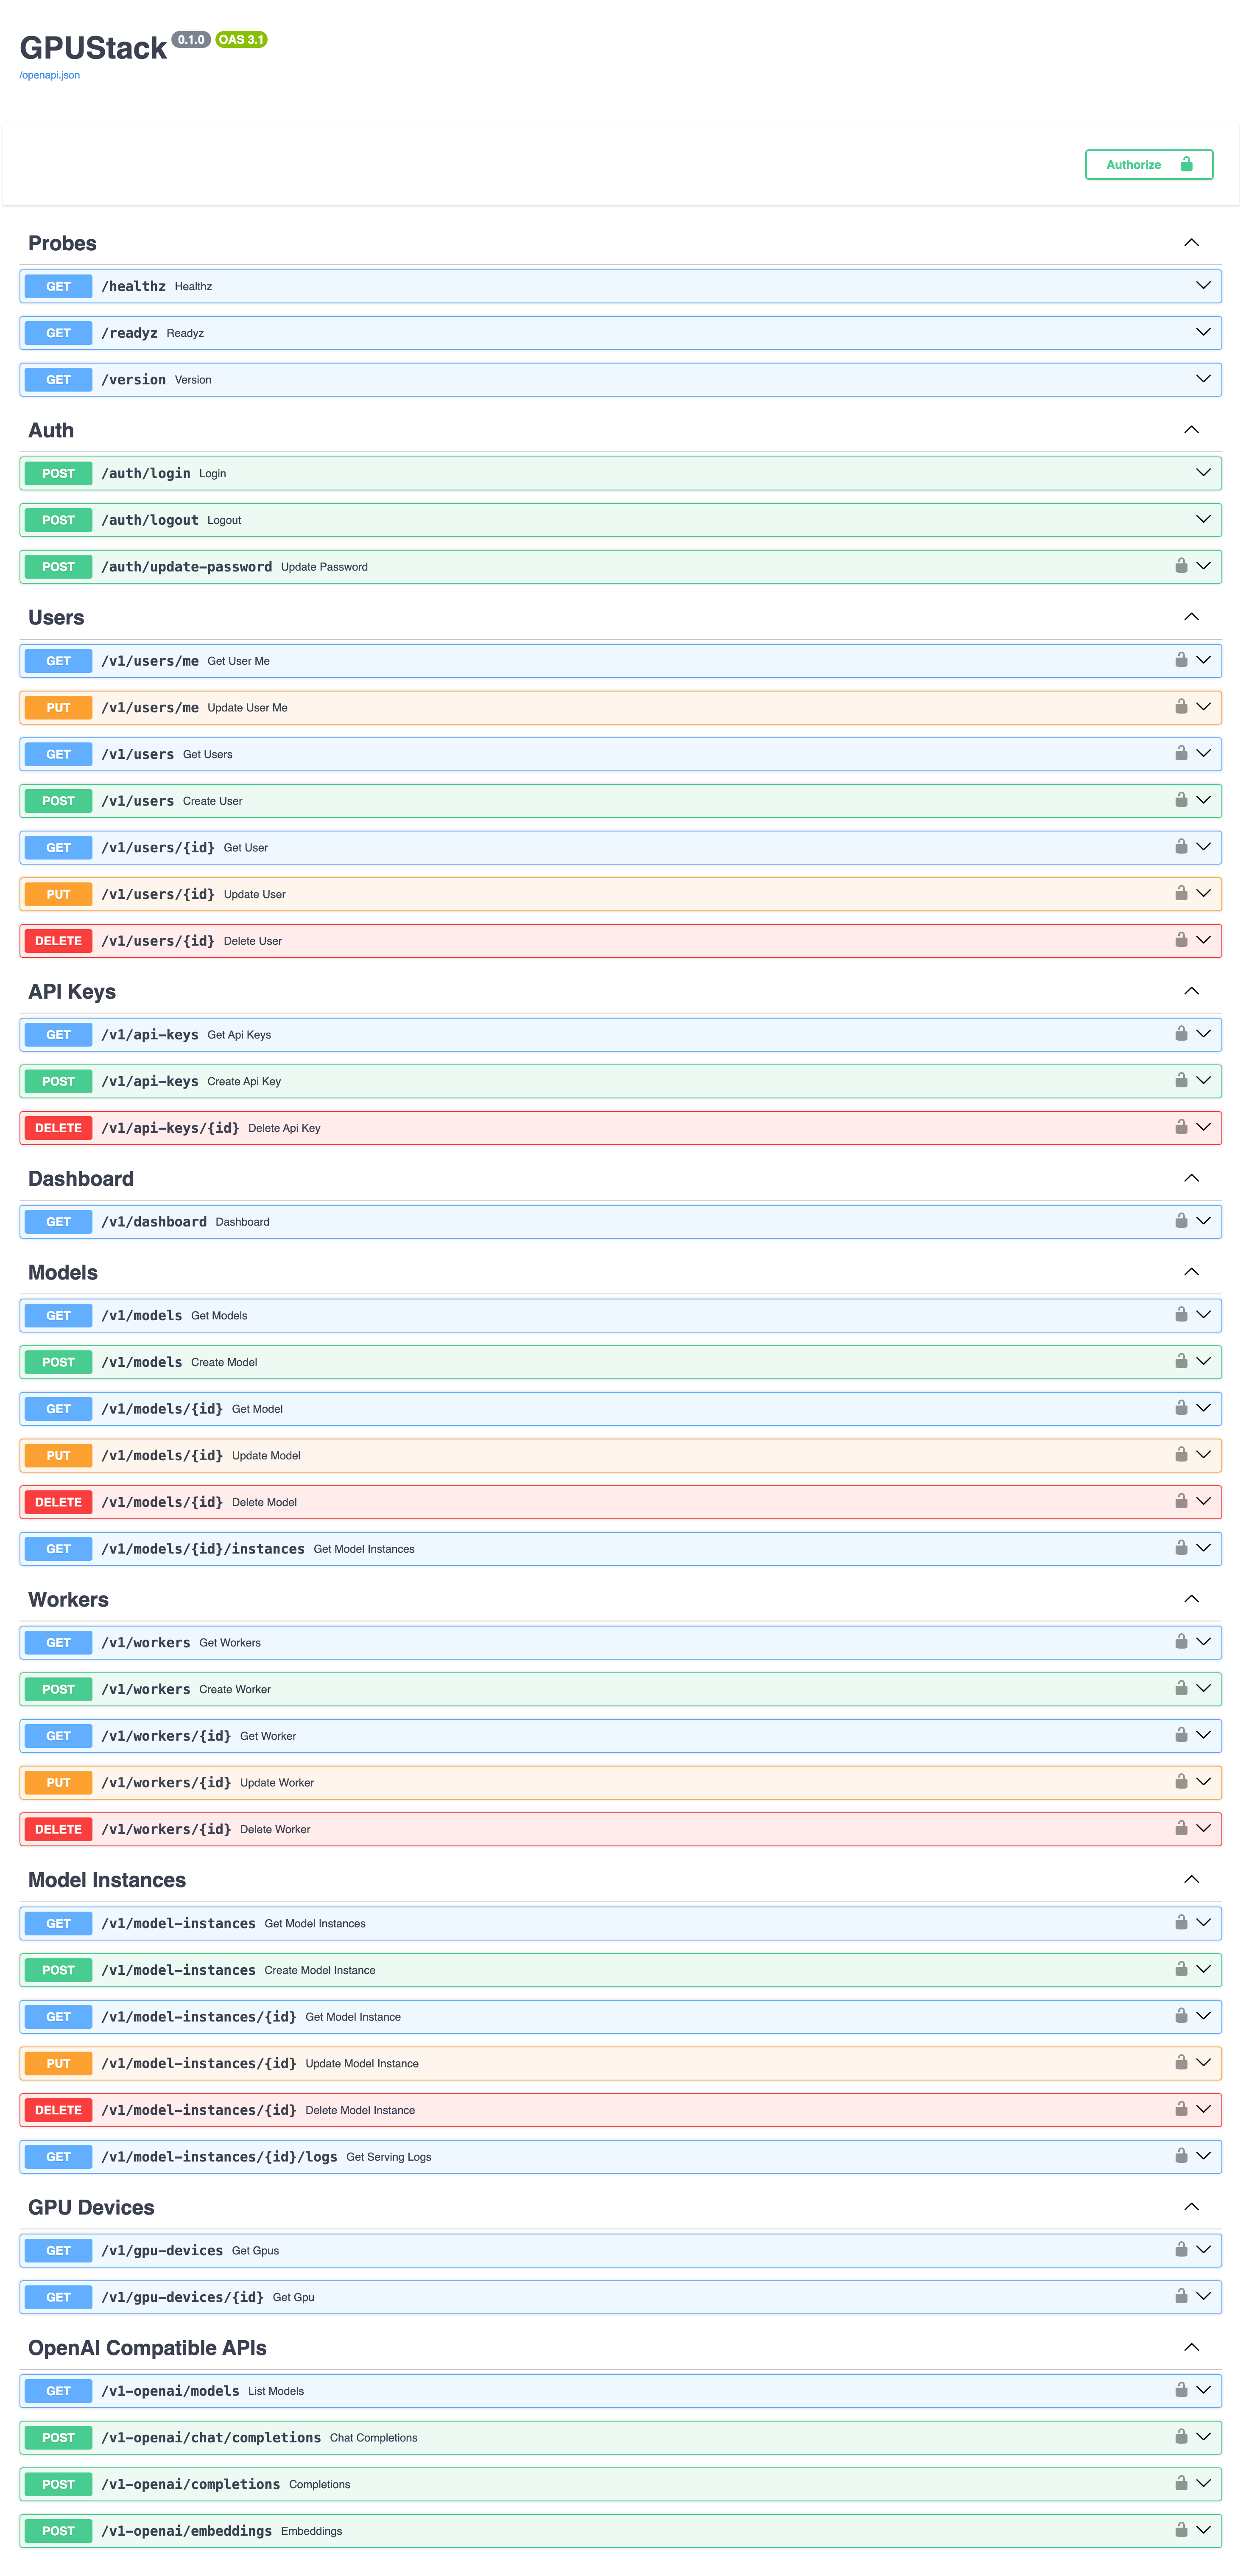The height and width of the screenshot is (2576, 1246).
Task: Click lock icon on Create User row
Action: 1181,800
